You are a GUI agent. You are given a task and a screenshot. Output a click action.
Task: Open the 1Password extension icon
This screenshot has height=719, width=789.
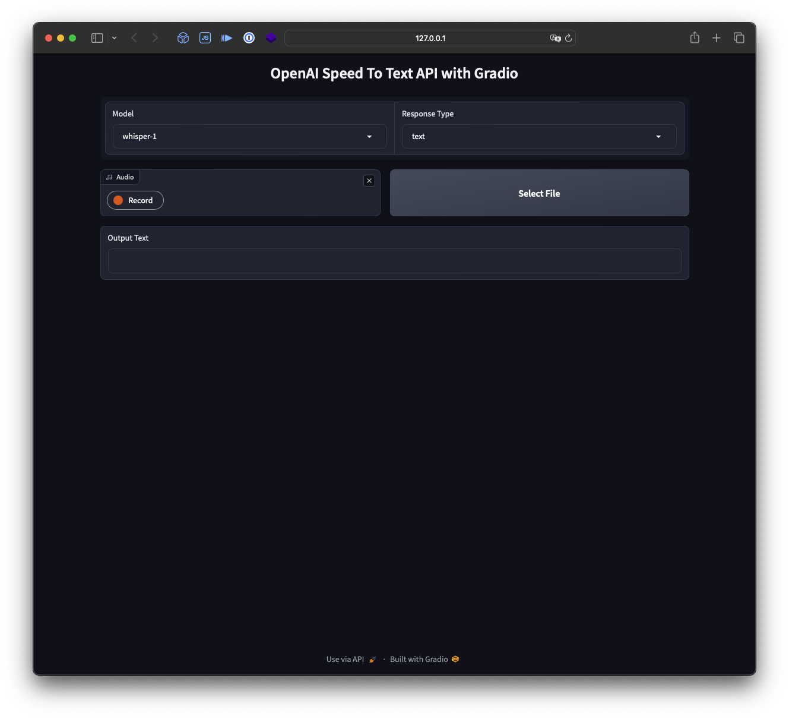249,38
